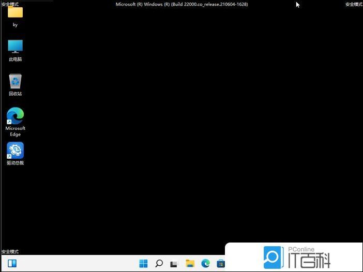Open Task View on the taskbar
Viewport: 363px width, 272px height.
[174, 264]
